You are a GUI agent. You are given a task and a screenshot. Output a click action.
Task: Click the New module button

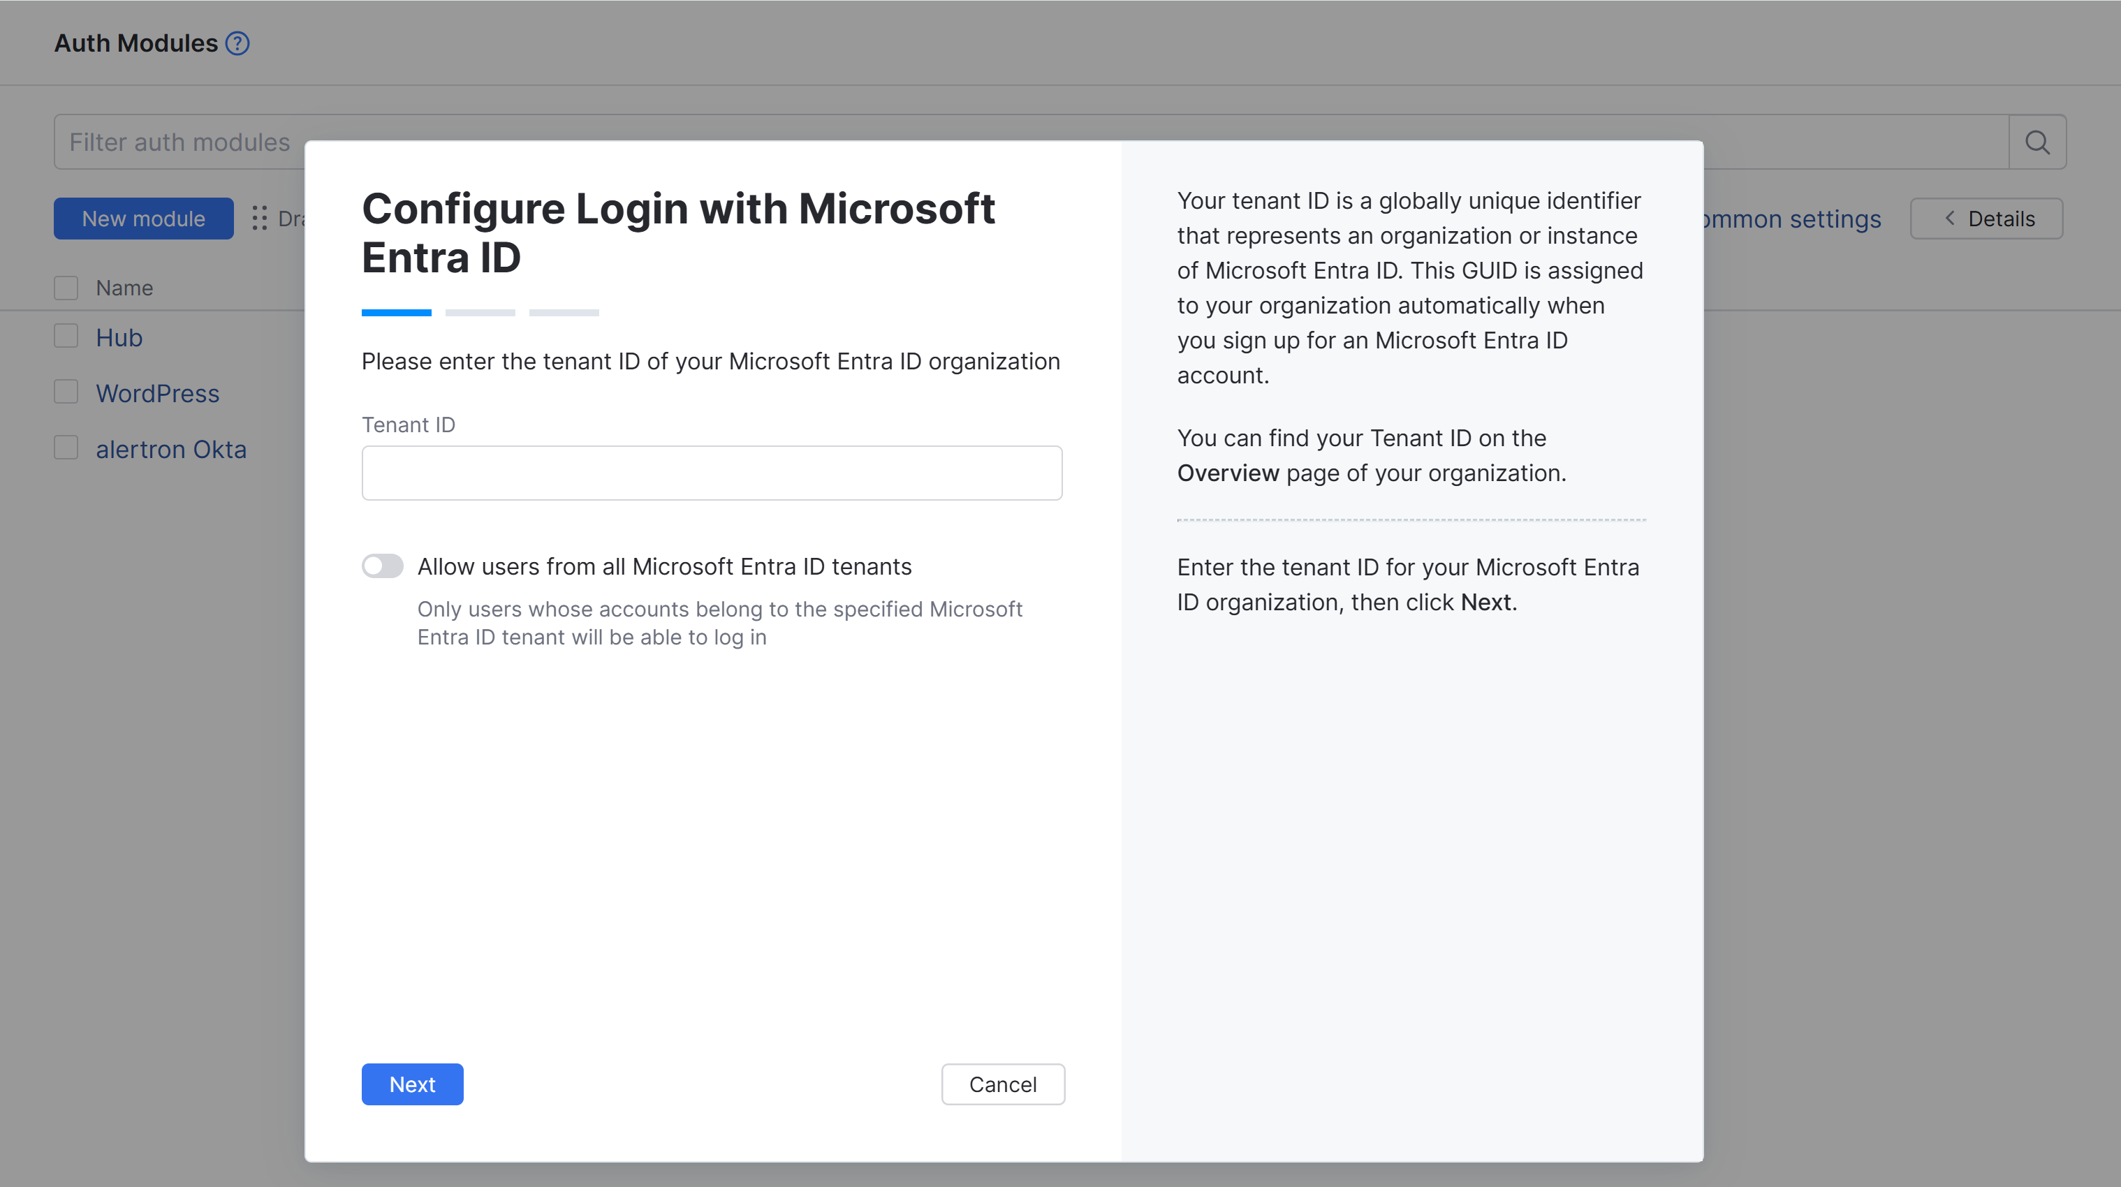(143, 219)
